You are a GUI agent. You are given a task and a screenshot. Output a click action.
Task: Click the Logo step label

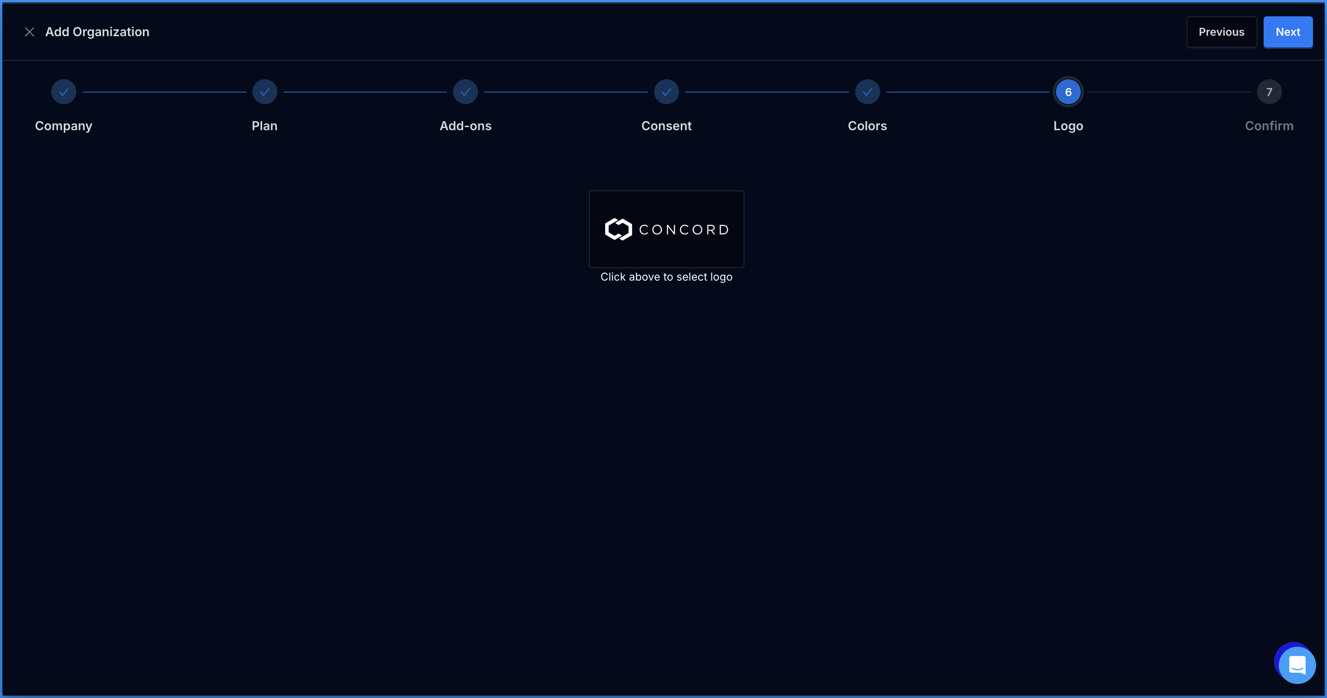pyautogui.click(x=1068, y=126)
